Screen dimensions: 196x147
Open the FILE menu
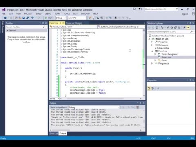point(4,13)
